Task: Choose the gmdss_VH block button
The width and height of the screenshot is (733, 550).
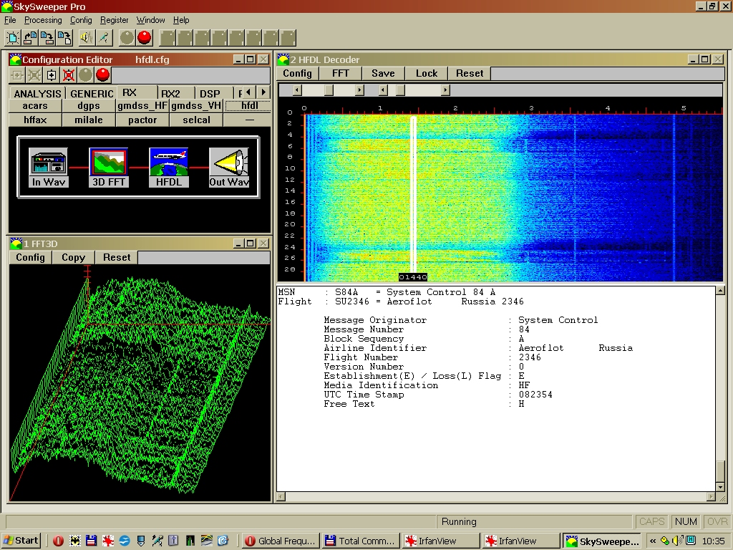Action: tap(196, 106)
